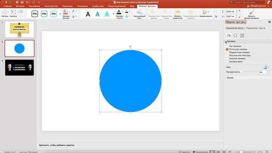Switch to slide sorter grid view
This screenshot has width=272, height=153.
[x=218, y=152]
